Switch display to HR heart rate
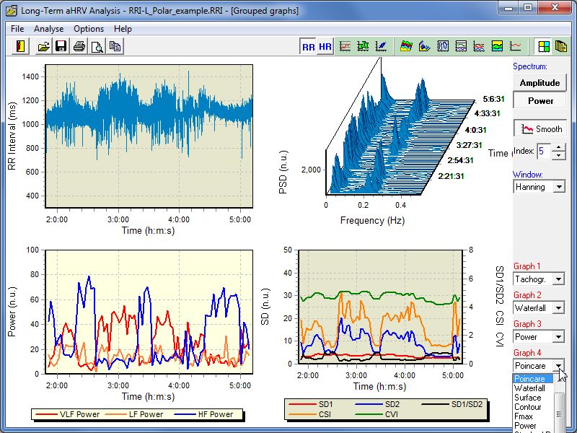The image size is (577, 433). point(325,46)
